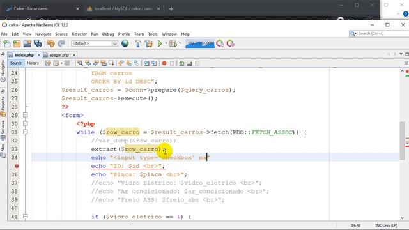This screenshot has width=409, height=230.
Task: Open new tab in the browser window
Action: click(x=171, y=9)
